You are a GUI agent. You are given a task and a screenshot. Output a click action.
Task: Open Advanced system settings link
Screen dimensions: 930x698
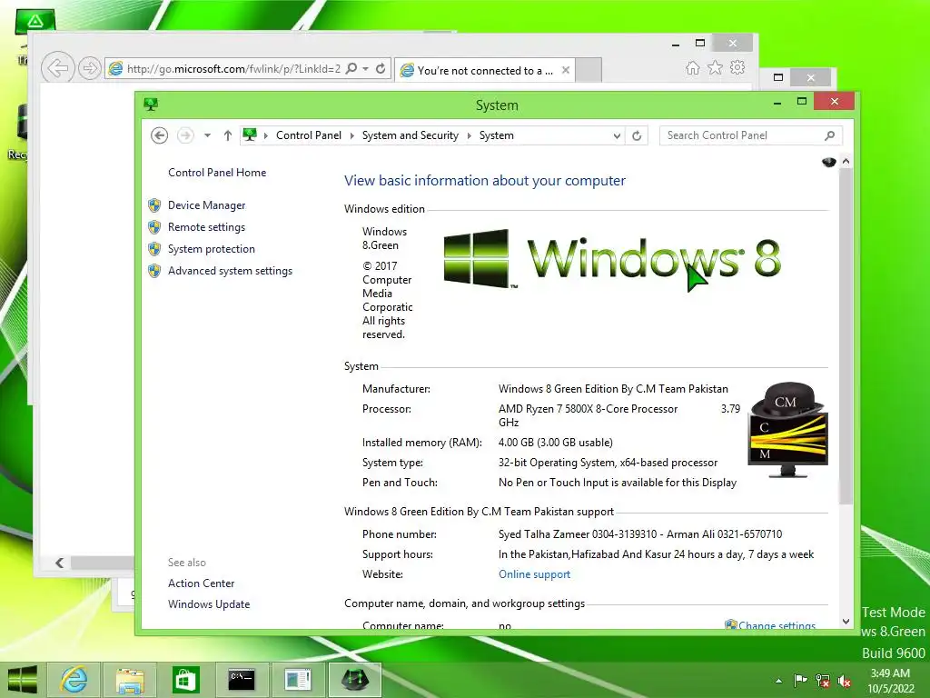230,271
